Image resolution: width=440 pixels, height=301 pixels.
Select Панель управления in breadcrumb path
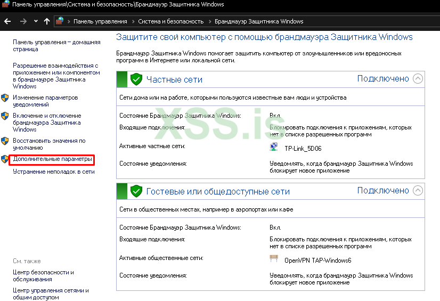(100, 22)
